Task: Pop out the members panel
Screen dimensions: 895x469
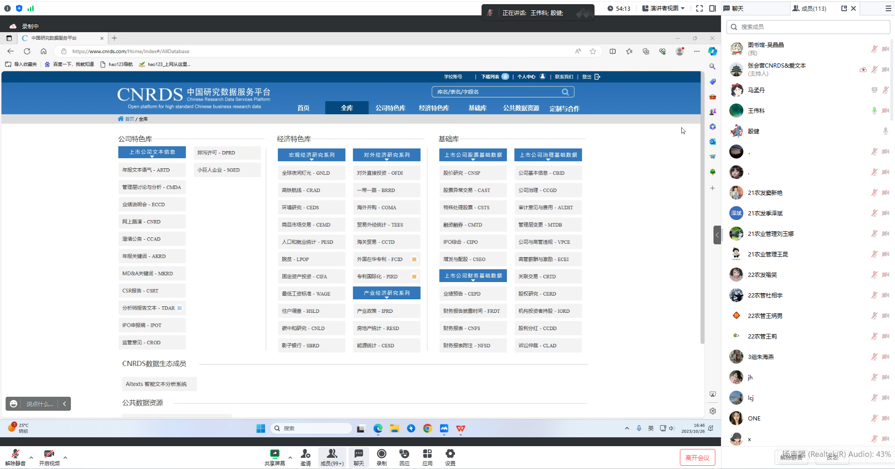Action: 844,8
